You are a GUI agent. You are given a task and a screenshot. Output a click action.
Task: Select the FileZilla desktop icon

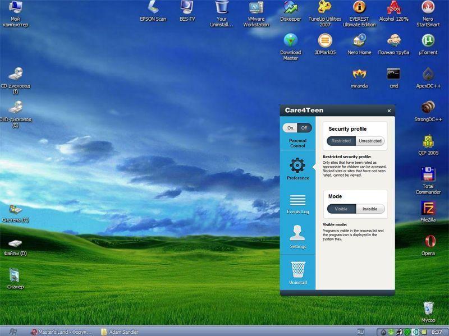pos(428,212)
